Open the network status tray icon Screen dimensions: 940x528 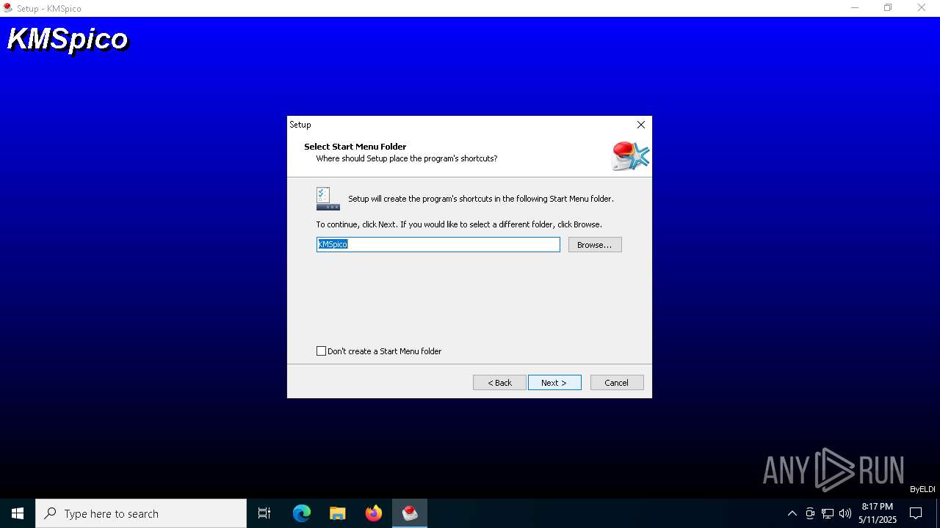(828, 513)
